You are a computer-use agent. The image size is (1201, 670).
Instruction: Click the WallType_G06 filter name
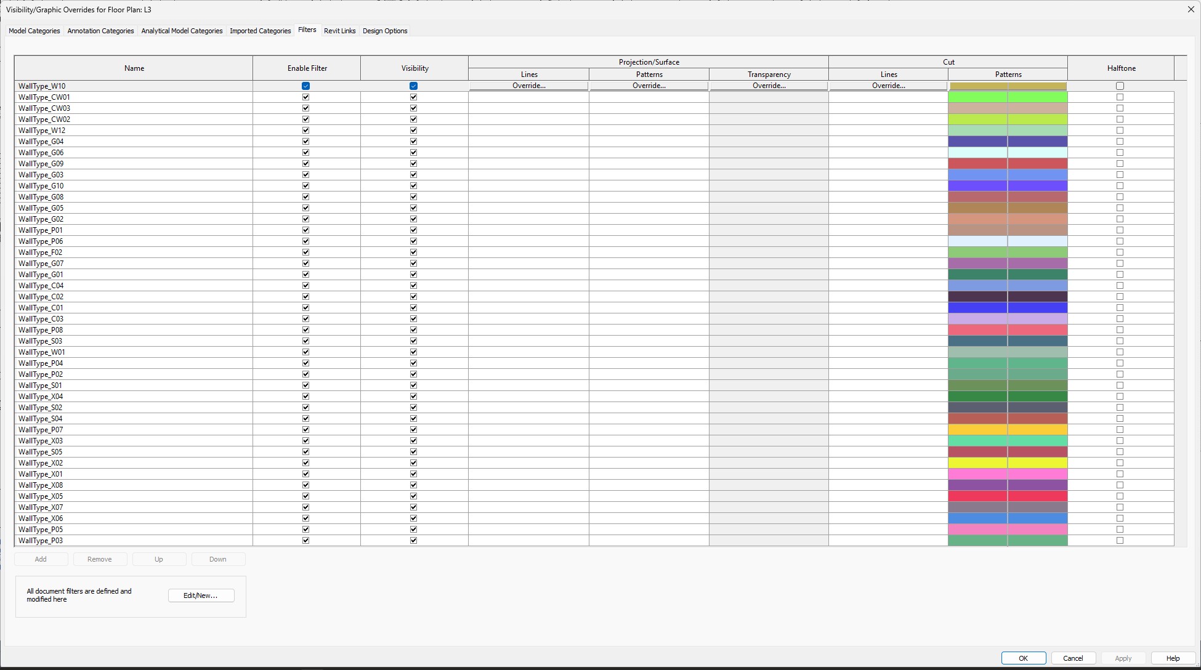coord(41,153)
